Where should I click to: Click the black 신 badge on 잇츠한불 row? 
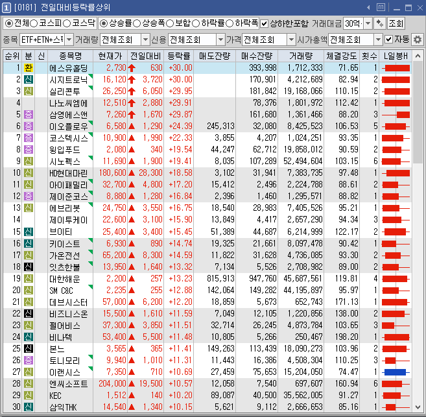coord(29,267)
